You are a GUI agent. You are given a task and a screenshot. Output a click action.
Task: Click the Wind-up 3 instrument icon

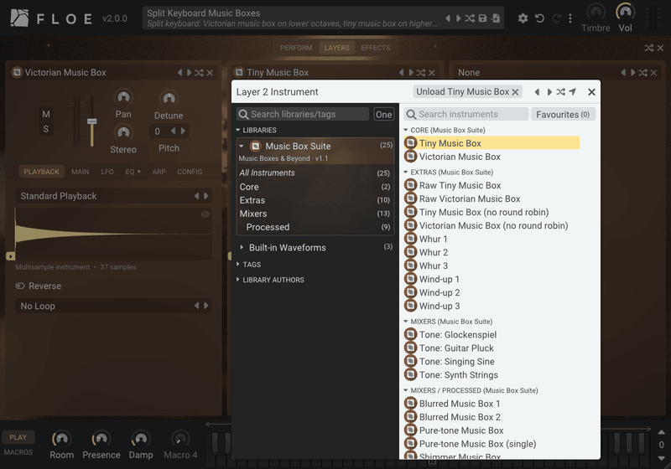(410, 306)
